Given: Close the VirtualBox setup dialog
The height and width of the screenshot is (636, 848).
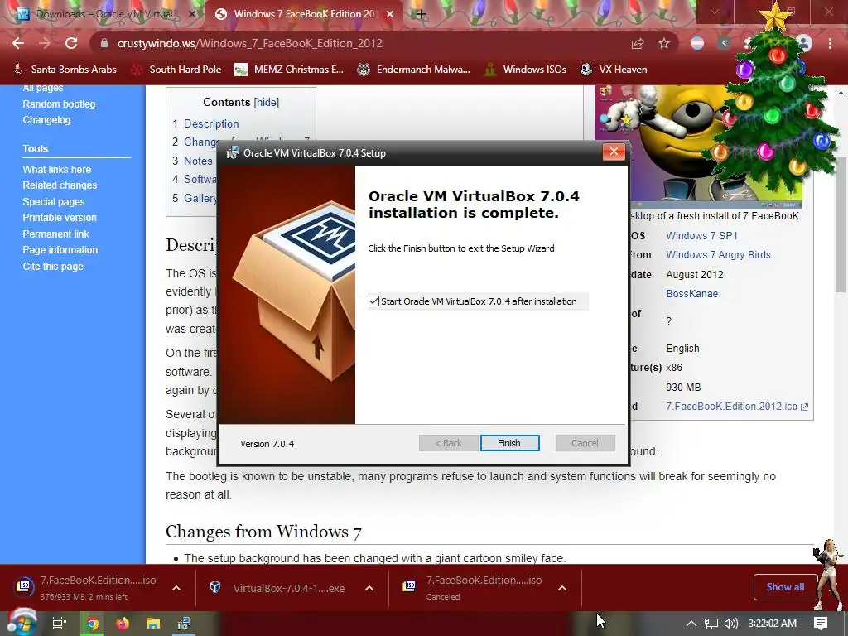Looking at the screenshot, I should (614, 152).
